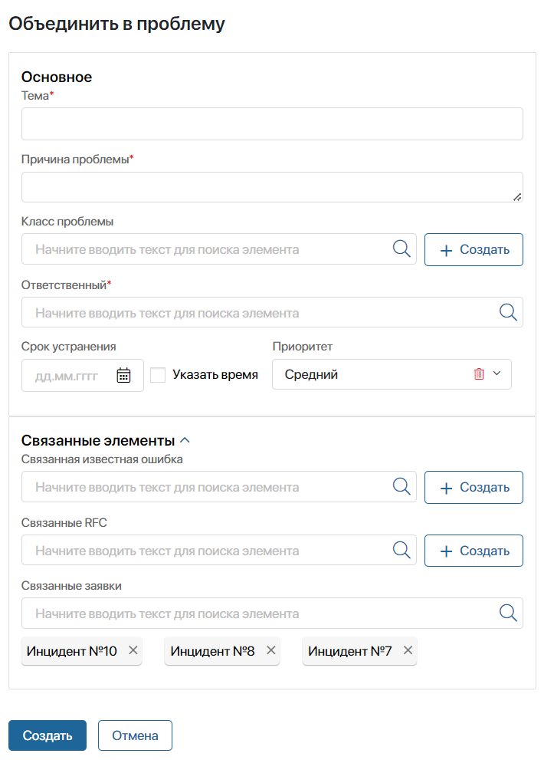This screenshot has width=544, height=760.
Task: Remove the Инцидент №10 tag
Action: click(133, 650)
